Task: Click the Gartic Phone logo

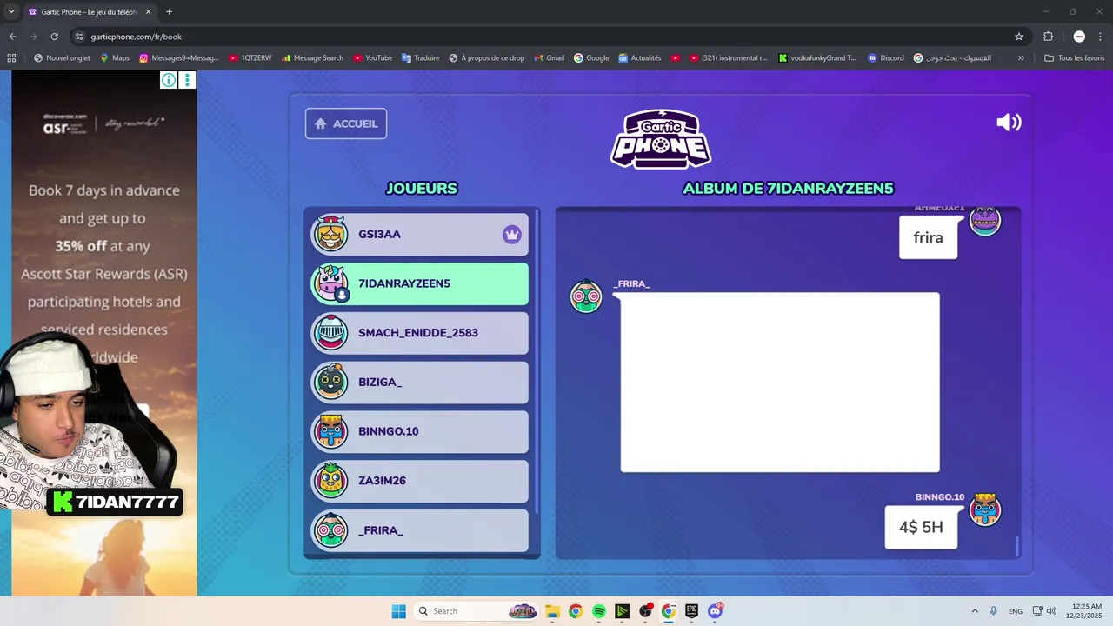Action: pyautogui.click(x=661, y=139)
